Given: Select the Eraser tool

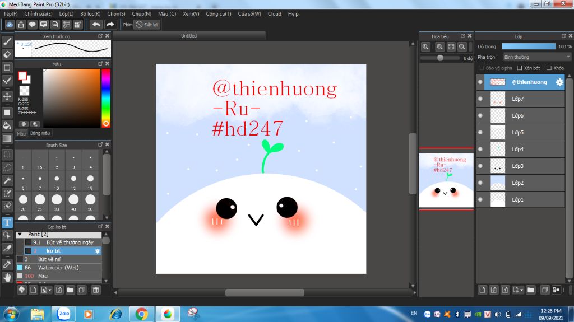Looking at the screenshot, I should [x=7, y=54].
